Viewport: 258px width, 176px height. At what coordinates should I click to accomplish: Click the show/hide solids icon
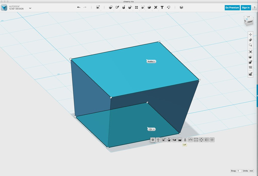pyautogui.click(x=250, y=62)
